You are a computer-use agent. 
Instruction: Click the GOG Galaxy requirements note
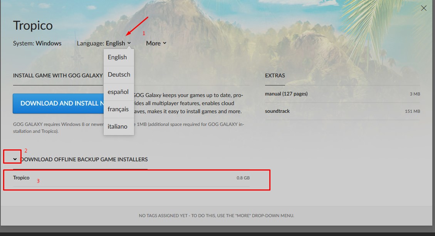pos(128,127)
